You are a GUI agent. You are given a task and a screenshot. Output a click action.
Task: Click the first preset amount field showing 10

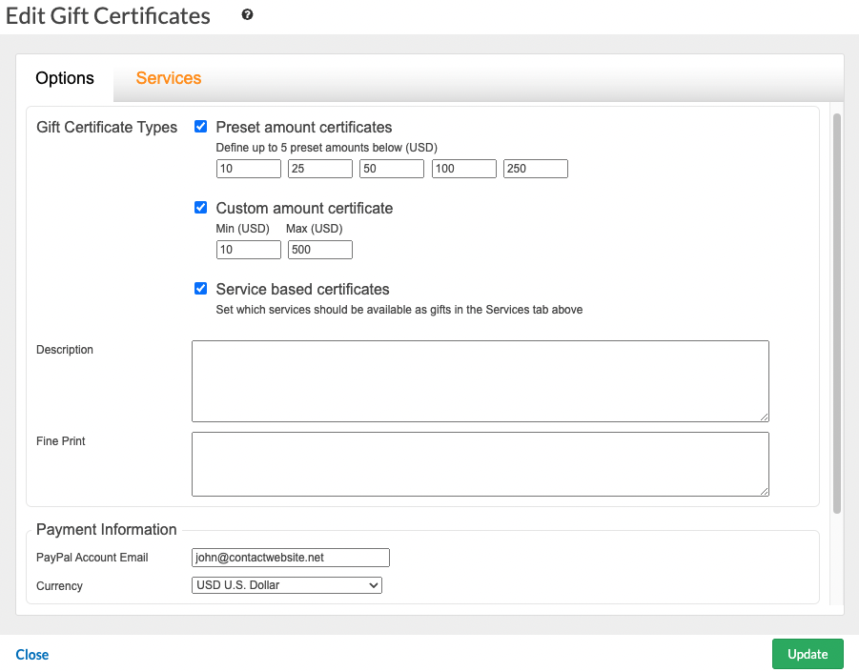248,168
